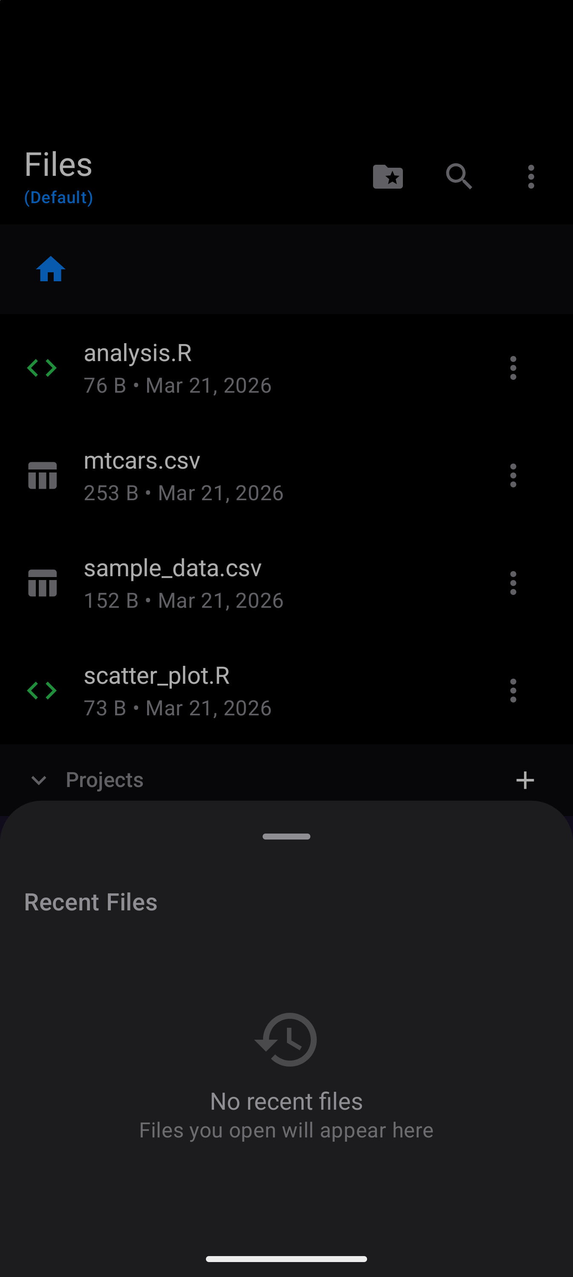Screen dimensions: 573x1277
Task: Open more options for scatter_plot.R
Action: coord(513,691)
